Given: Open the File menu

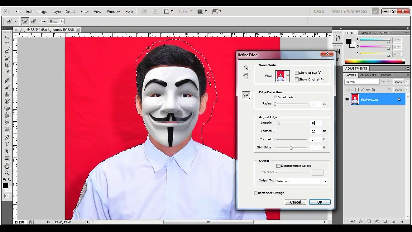Looking at the screenshot, I should click(19, 12).
